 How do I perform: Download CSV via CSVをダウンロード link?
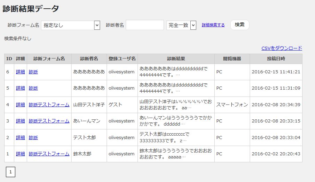(x=282, y=48)
